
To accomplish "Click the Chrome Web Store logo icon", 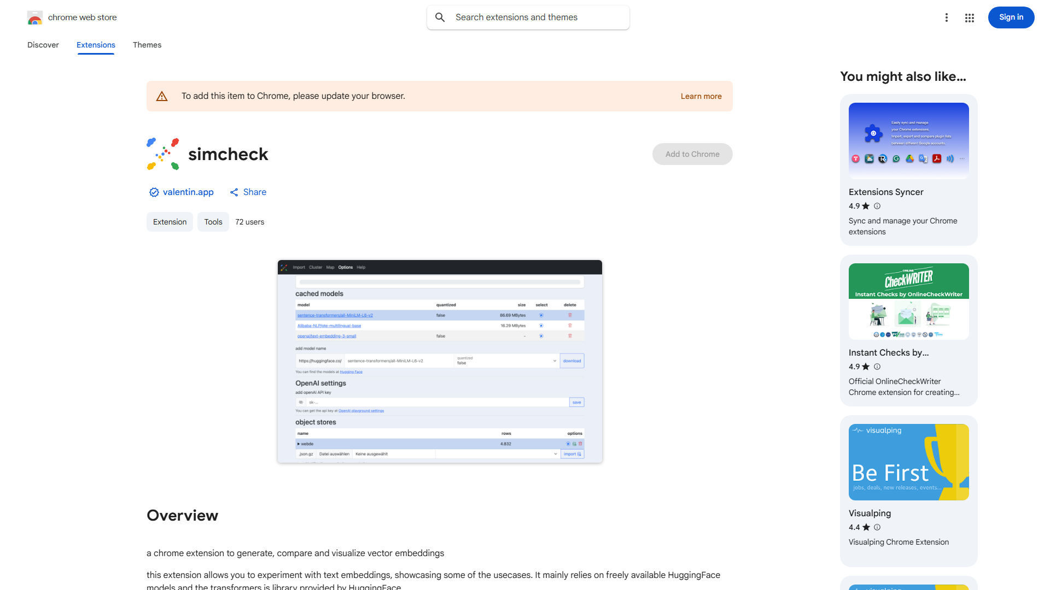I will click(x=34, y=17).
